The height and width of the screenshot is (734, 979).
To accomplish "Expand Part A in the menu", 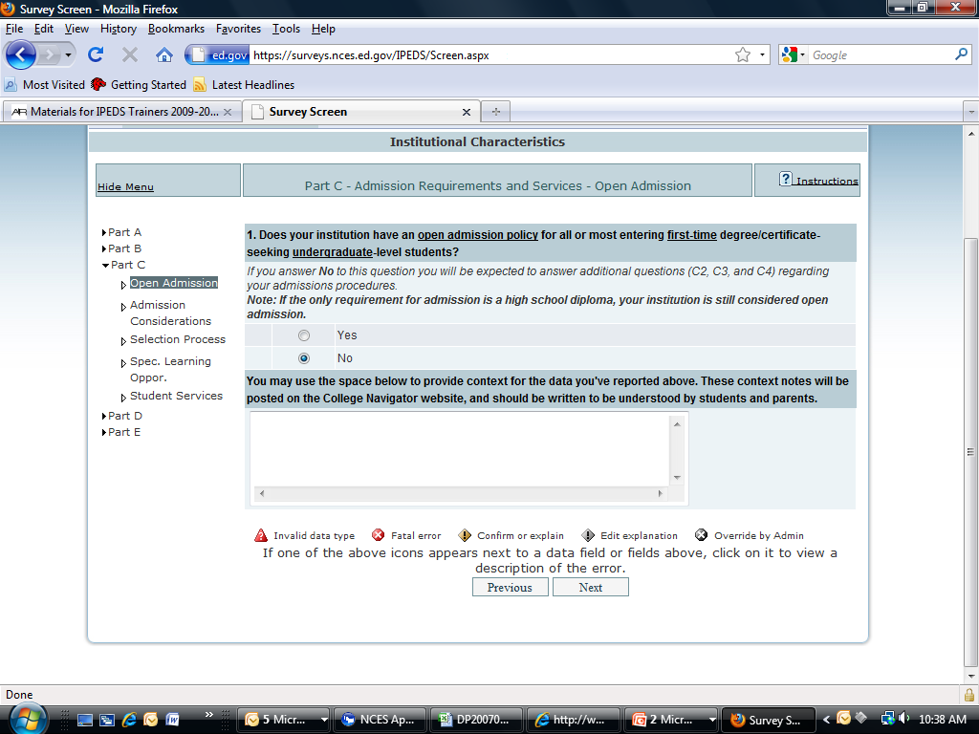I will (x=121, y=232).
